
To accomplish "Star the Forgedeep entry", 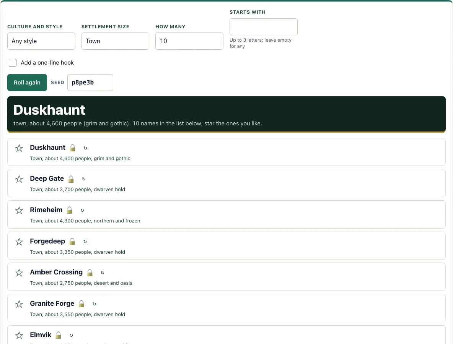I will [x=19, y=242].
